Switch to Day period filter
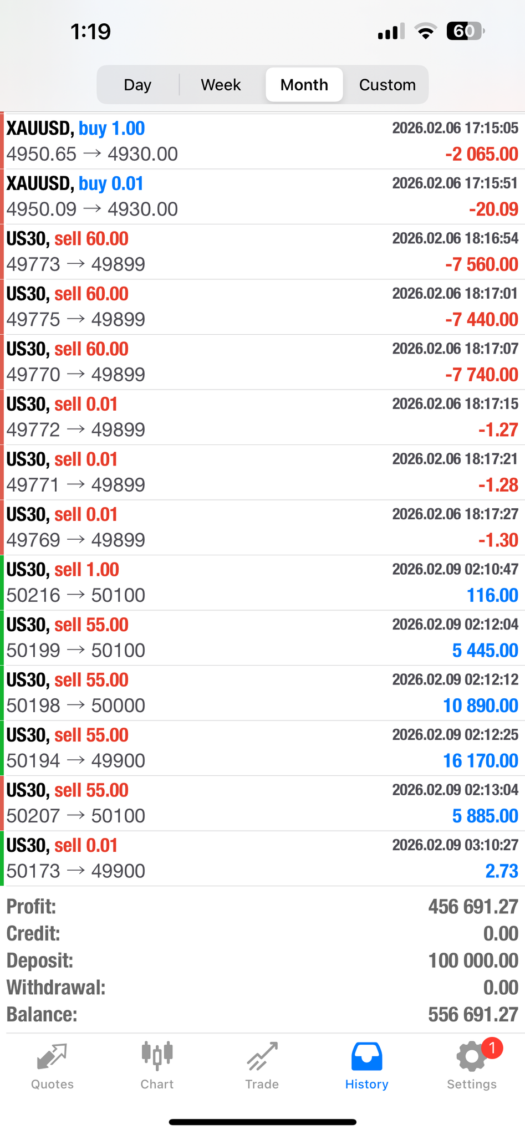Viewport: 525px width, 1135px height. (137, 85)
